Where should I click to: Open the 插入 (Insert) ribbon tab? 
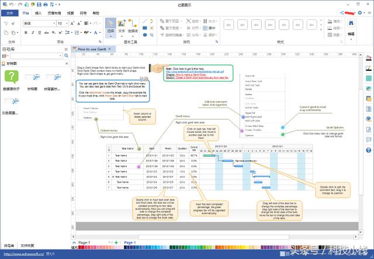[x=38, y=12]
